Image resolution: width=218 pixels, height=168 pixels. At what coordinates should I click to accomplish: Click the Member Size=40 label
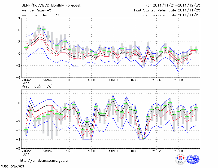pyautogui.click(x=36, y=10)
